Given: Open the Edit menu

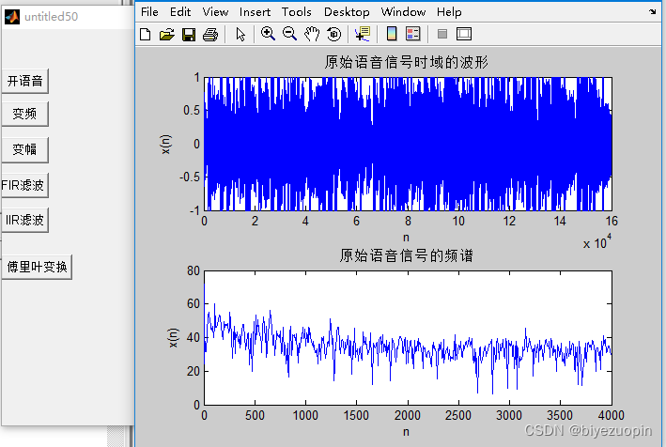Looking at the screenshot, I should pos(180,12).
